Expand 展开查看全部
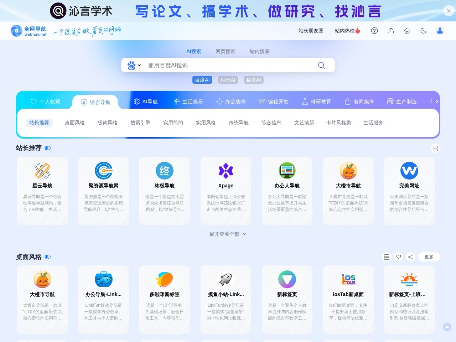 [228, 234]
